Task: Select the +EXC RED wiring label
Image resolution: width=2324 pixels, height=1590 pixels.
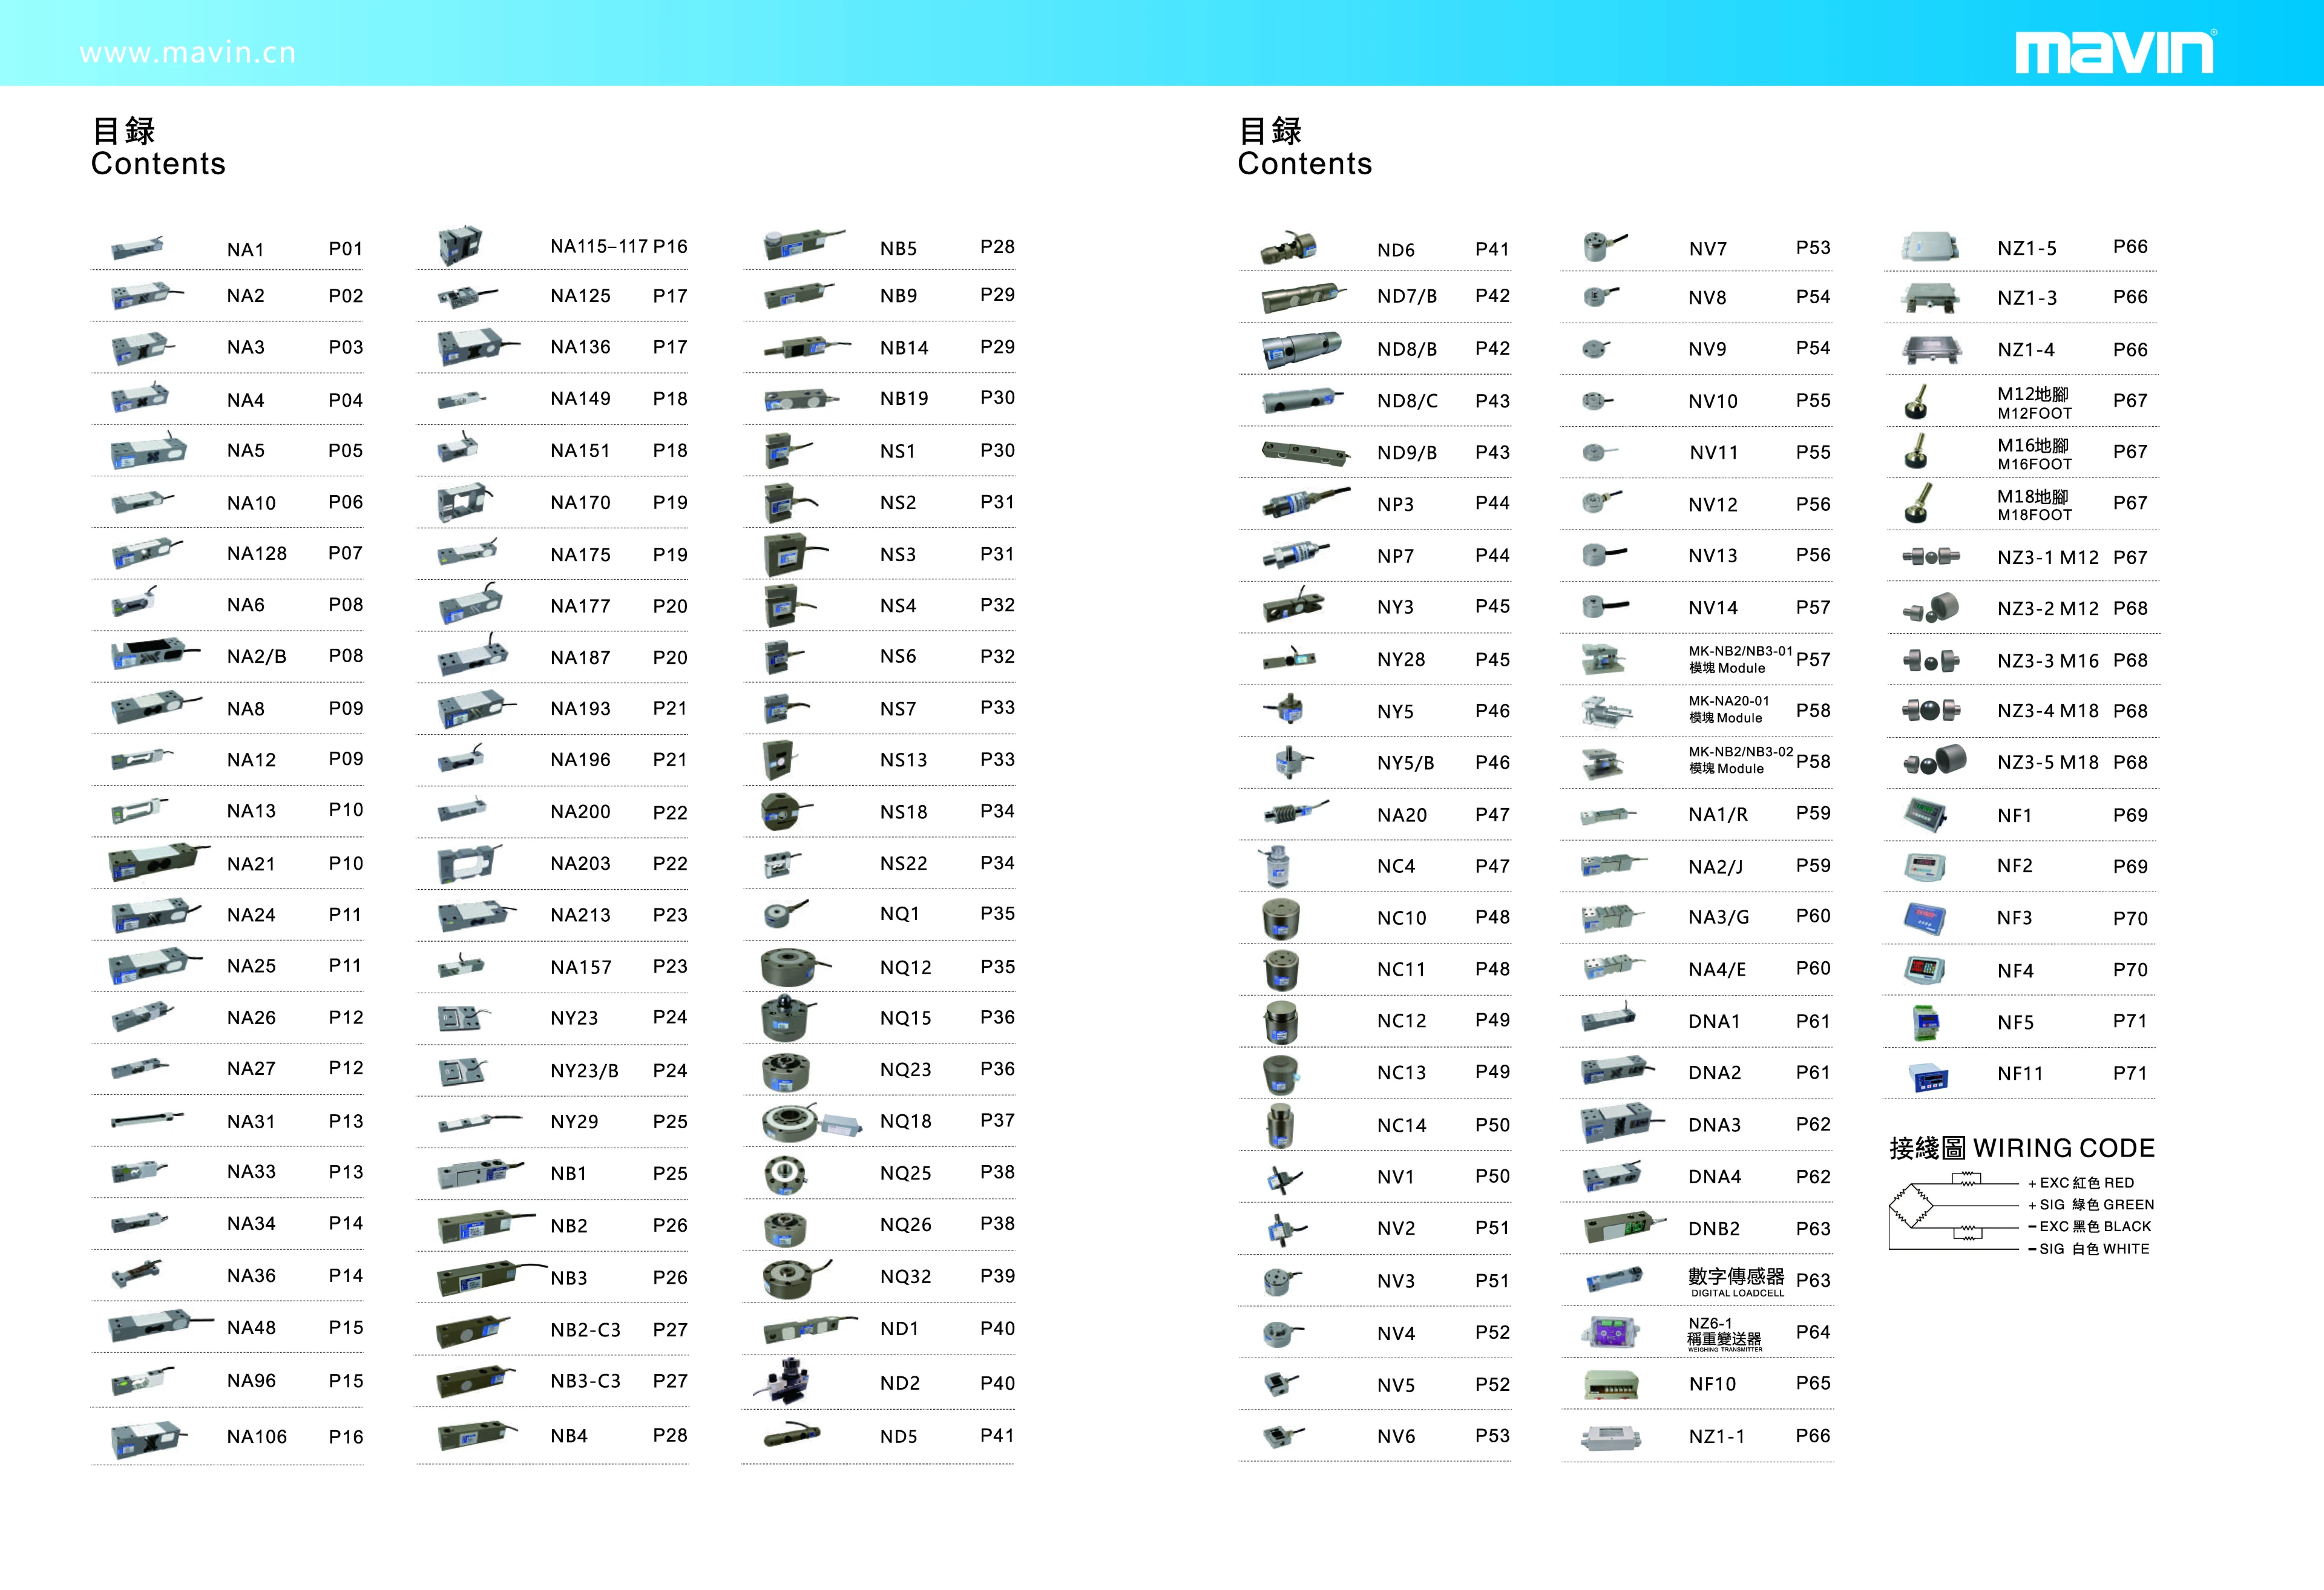Action: tap(2080, 1183)
